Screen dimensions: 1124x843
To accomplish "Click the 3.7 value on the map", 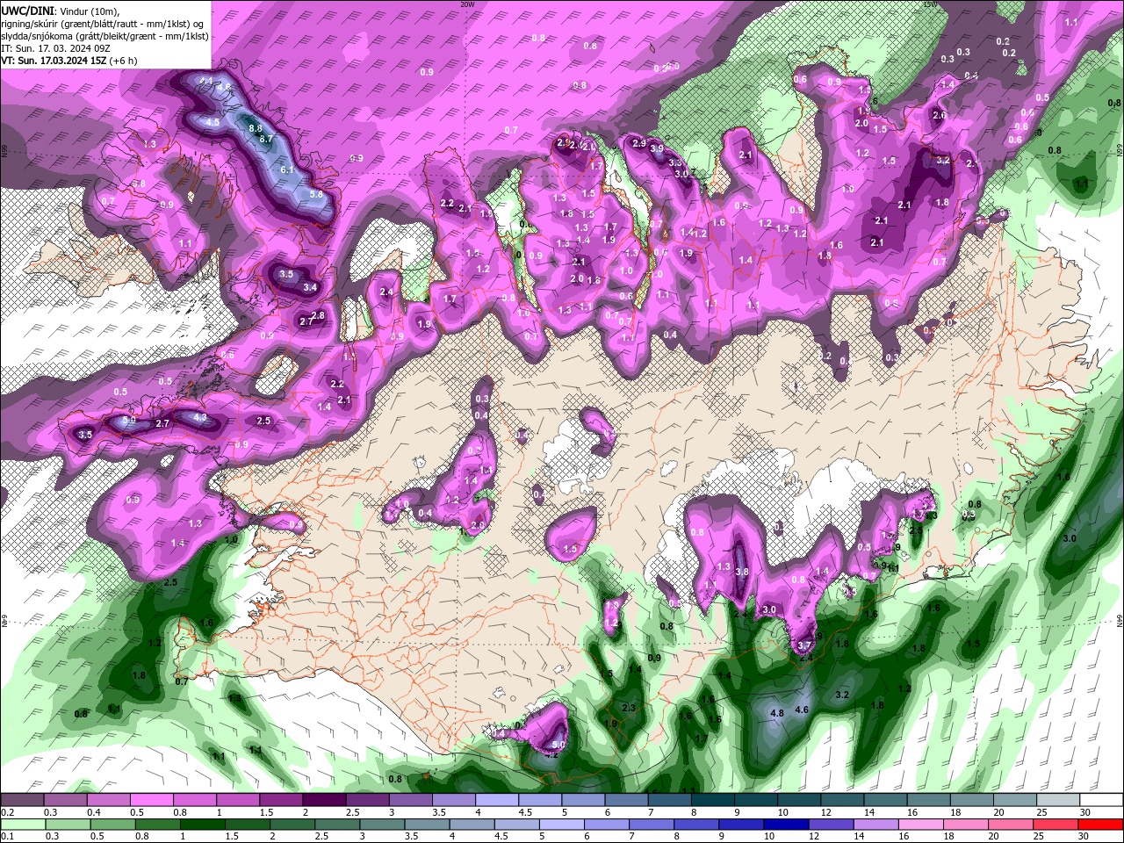I will 803,645.
